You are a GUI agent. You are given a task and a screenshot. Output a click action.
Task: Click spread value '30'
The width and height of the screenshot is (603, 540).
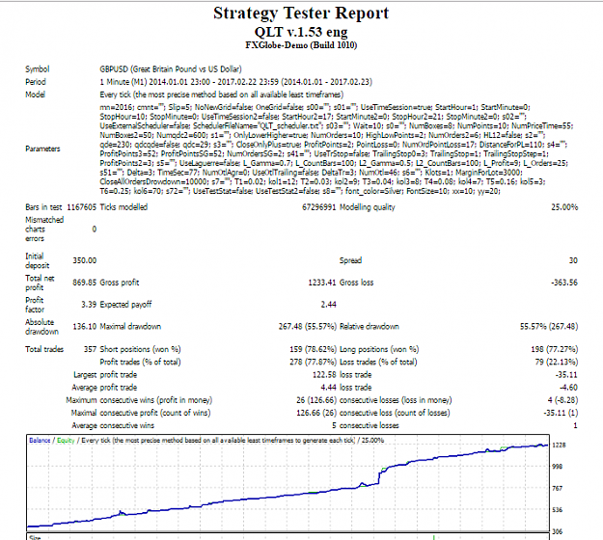click(573, 260)
